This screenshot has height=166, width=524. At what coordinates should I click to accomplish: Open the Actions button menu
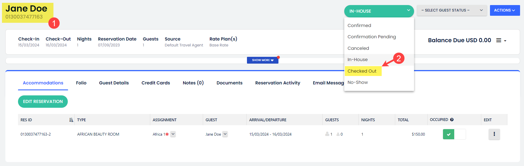coord(504,10)
